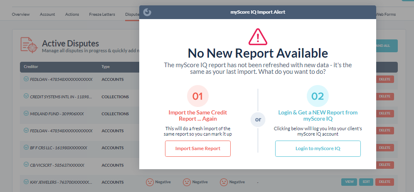Click the refresh icon in alert header
The image size is (414, 192).
(x=147, y=12)
